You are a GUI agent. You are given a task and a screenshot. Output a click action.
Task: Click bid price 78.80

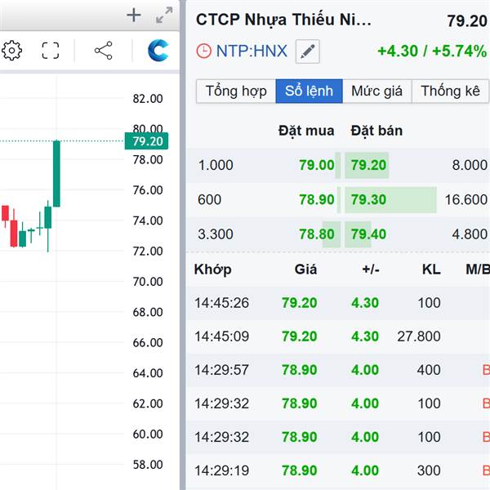317,234
